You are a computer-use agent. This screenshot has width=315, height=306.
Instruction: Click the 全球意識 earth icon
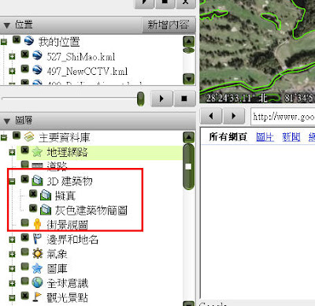(37, 282)
